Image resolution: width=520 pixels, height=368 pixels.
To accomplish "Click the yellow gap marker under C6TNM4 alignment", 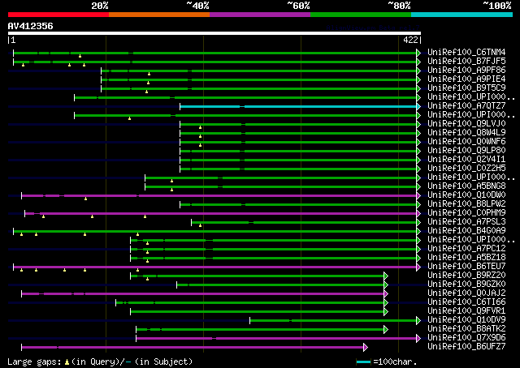I will (80, 56).
